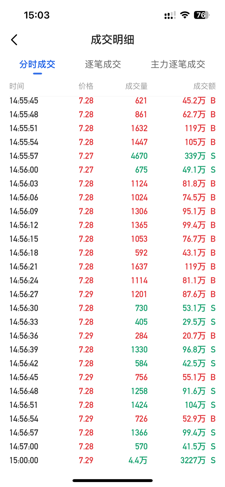Open the 主力逐笔成交 tab
Viewport: 225px width, 487px height.
(x=178, y=64)
